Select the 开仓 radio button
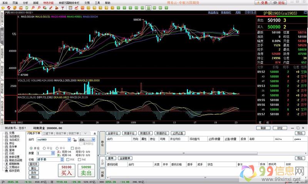 [32, 148]
